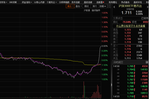This screenshot has height=99, width=149.
Task: Select the 卖三 price 1.721
Action: click(x=128, y=36)
